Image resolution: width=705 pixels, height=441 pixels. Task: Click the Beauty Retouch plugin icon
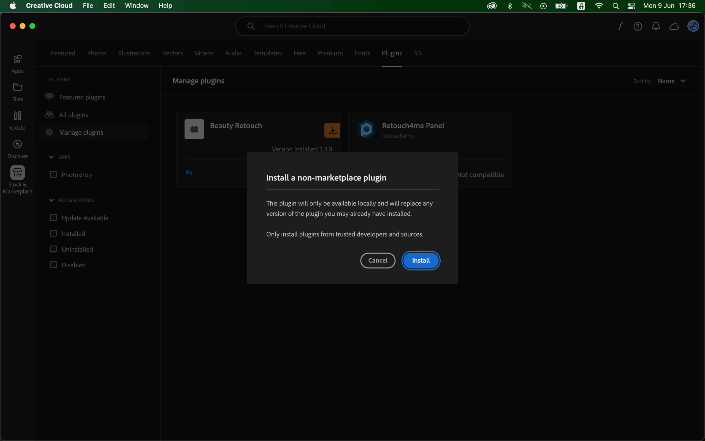pyautogui.click(x=194, y=129)
